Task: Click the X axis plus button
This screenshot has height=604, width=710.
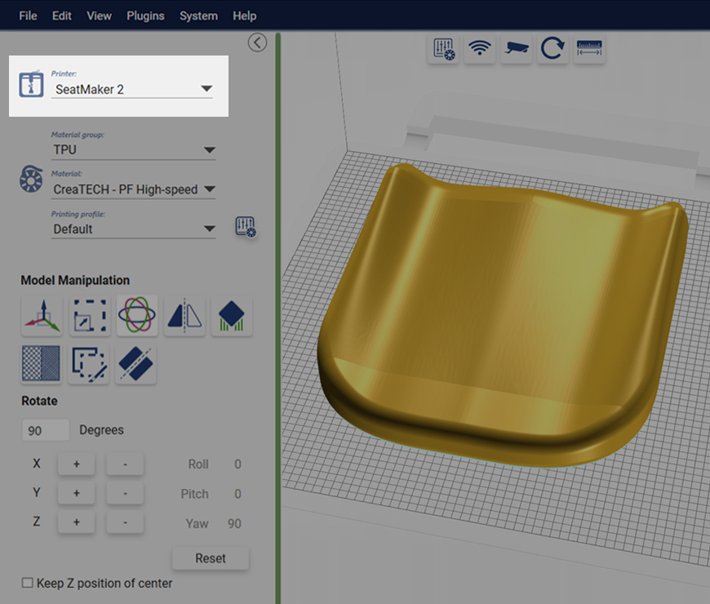Action: coord(77,464)
